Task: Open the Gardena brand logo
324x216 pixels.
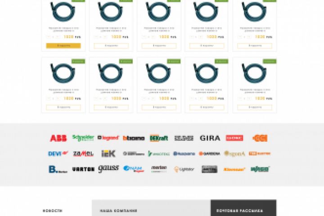Action: point(209,153)
